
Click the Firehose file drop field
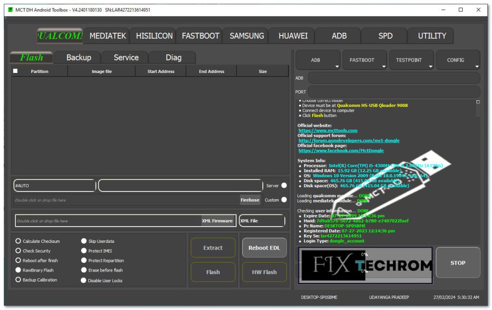(x=127, y=200)
